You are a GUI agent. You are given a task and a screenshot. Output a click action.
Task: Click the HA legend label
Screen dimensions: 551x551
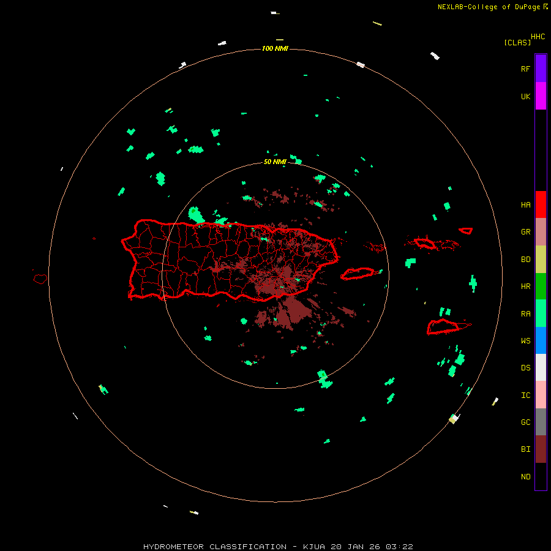[x=525, y=205]
